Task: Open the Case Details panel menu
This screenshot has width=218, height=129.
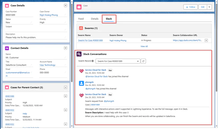Action: [66, 5]
